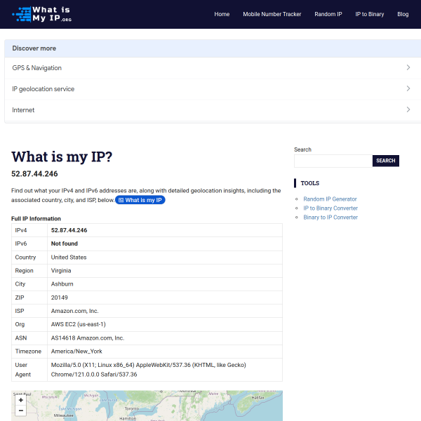Click the TOOLS sidebar heading
Screen dimensions: 421x421
coord(310,183)
